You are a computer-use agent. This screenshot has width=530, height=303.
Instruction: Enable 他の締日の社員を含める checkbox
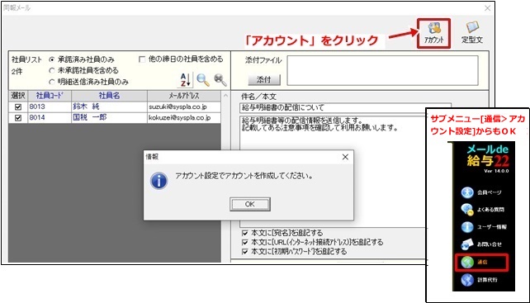coord(142,59)
